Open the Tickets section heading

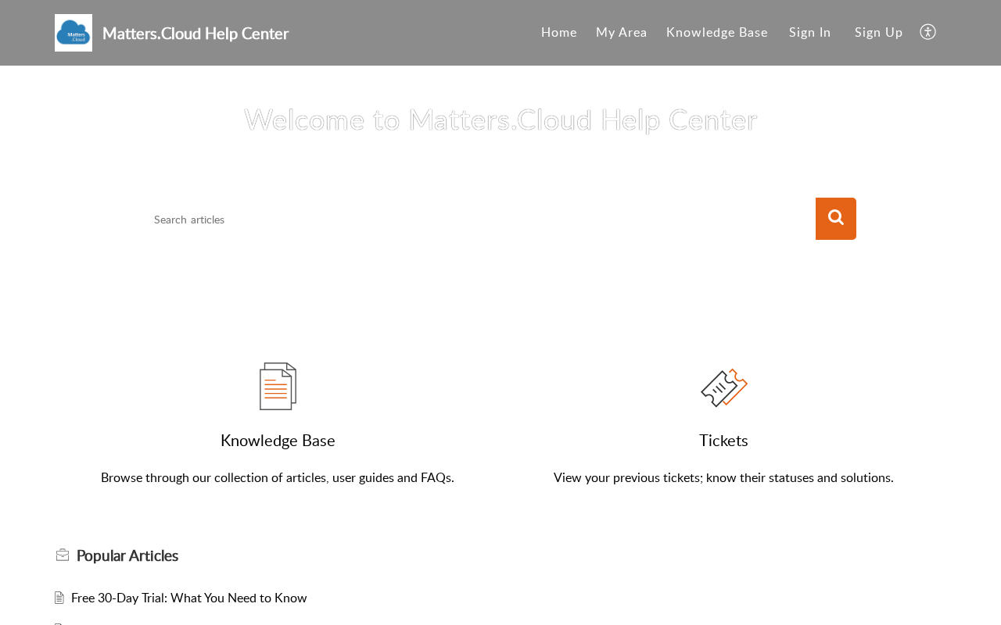pos(723,441)
